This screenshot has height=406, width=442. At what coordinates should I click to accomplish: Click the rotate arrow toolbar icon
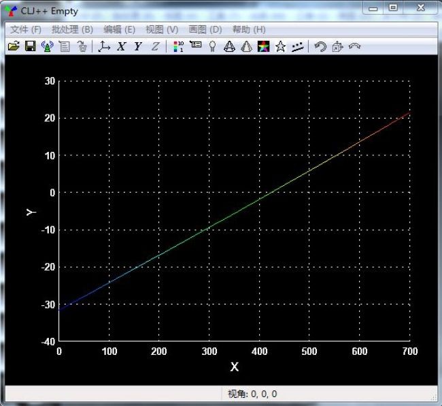tap(320, 46)
